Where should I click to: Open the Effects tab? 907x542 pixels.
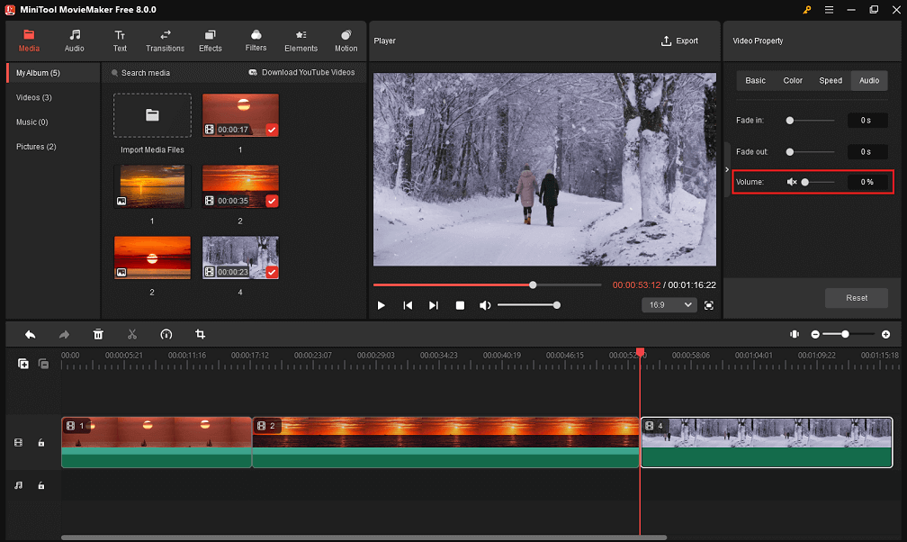tap(210, 41)
